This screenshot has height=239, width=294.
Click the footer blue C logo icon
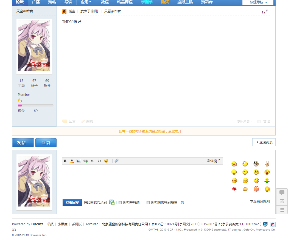(x=273, y=224)
